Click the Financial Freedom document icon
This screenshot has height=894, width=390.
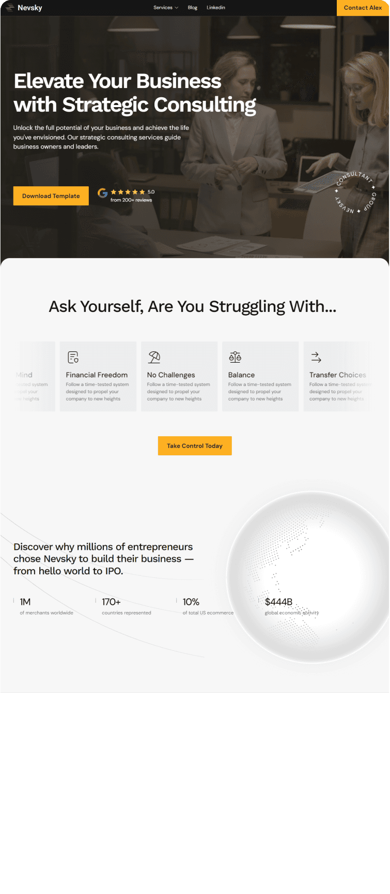pos(73,357)
